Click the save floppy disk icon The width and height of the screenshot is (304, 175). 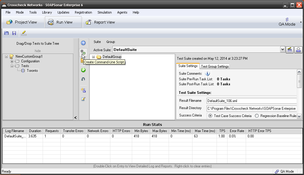click(14, 33)
